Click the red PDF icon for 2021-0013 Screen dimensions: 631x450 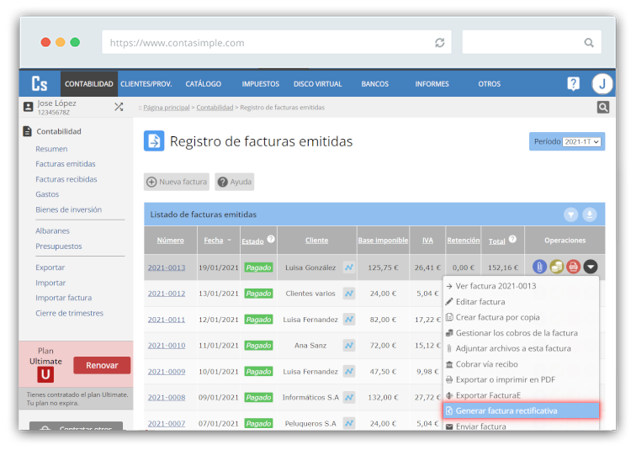pyautogui.click(x=574, y=267)
